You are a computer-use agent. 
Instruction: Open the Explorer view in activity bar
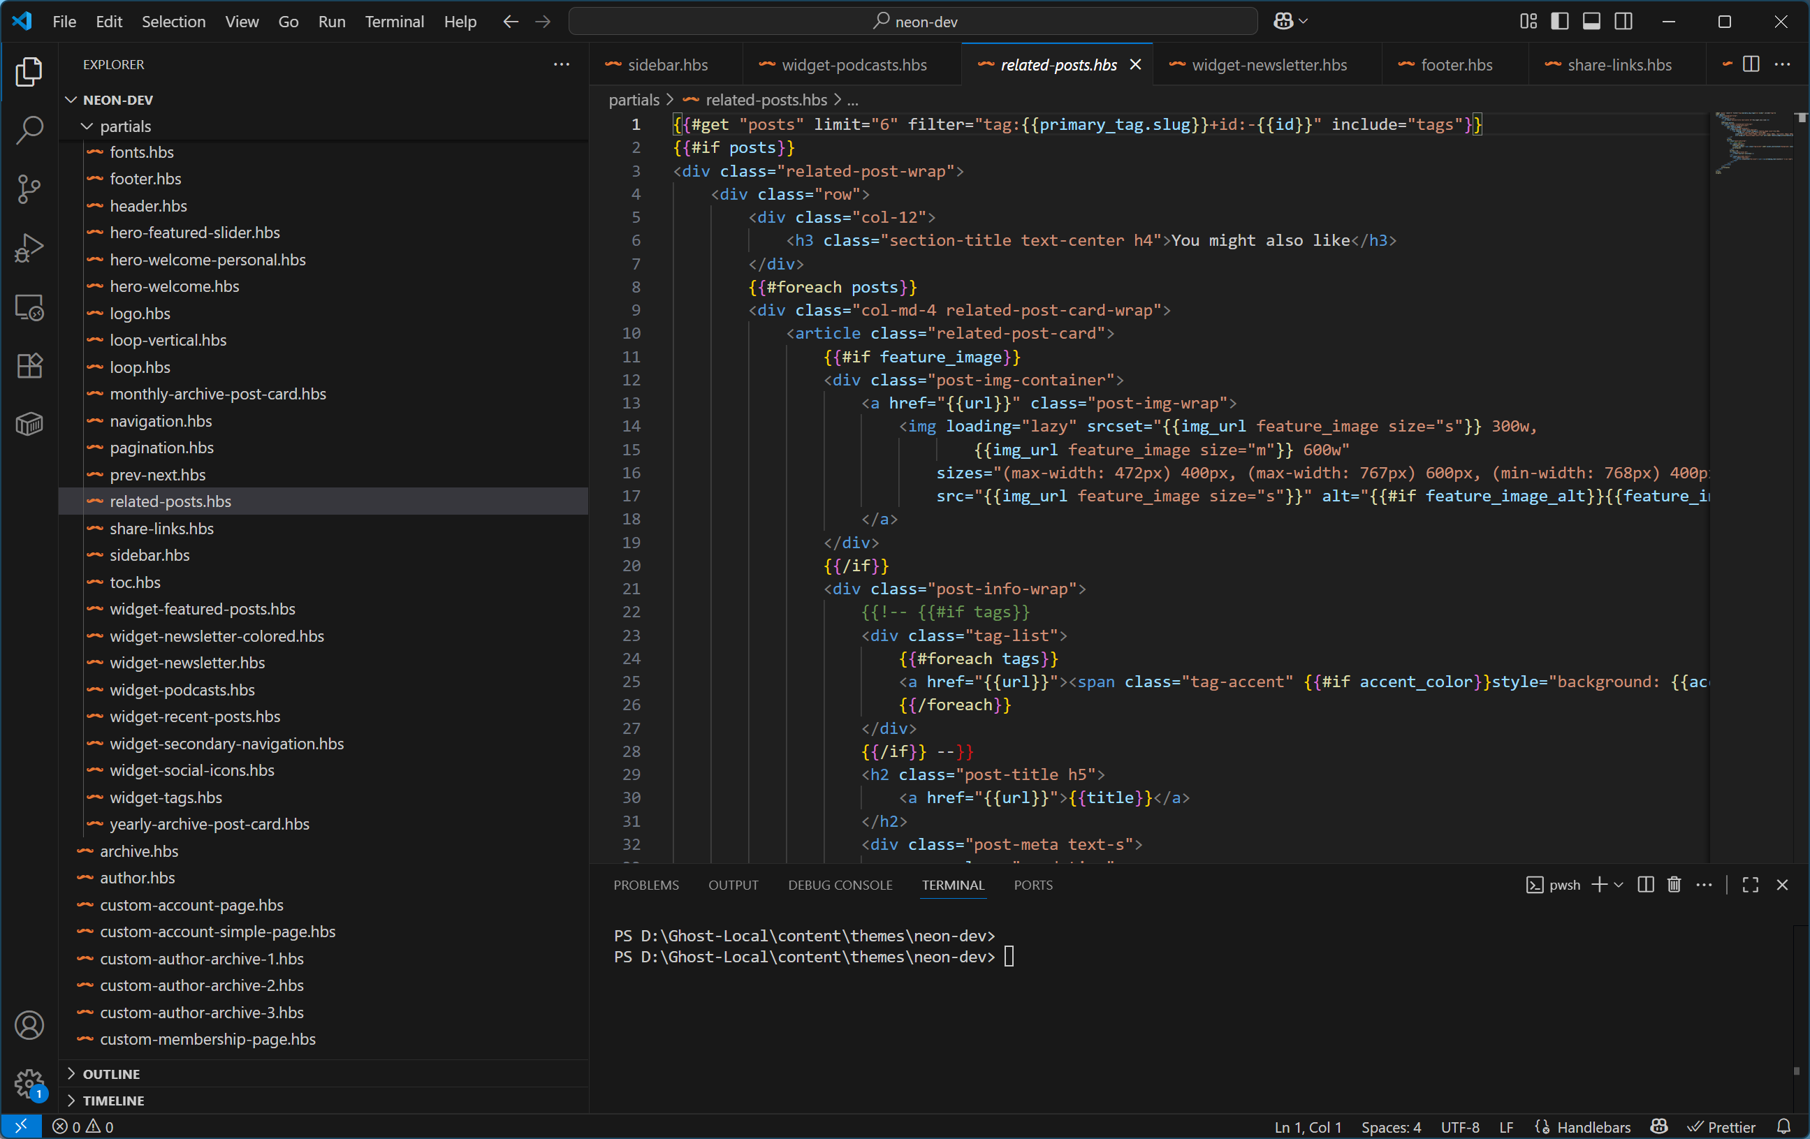tap(29, 71)
